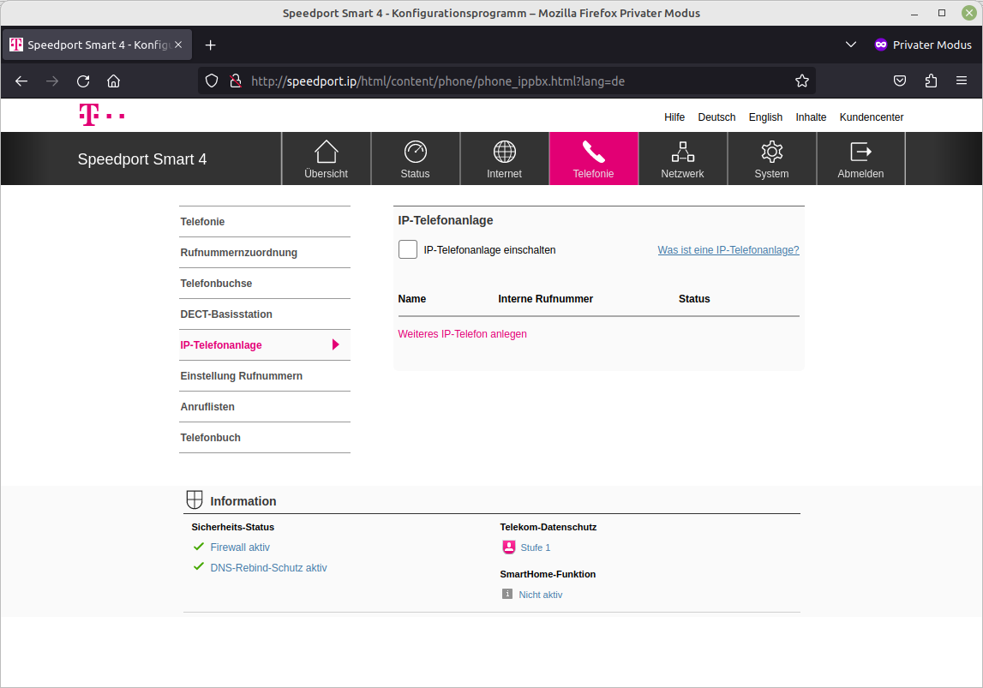Open the Firefox hamburger menu

[x=961, y=81]
